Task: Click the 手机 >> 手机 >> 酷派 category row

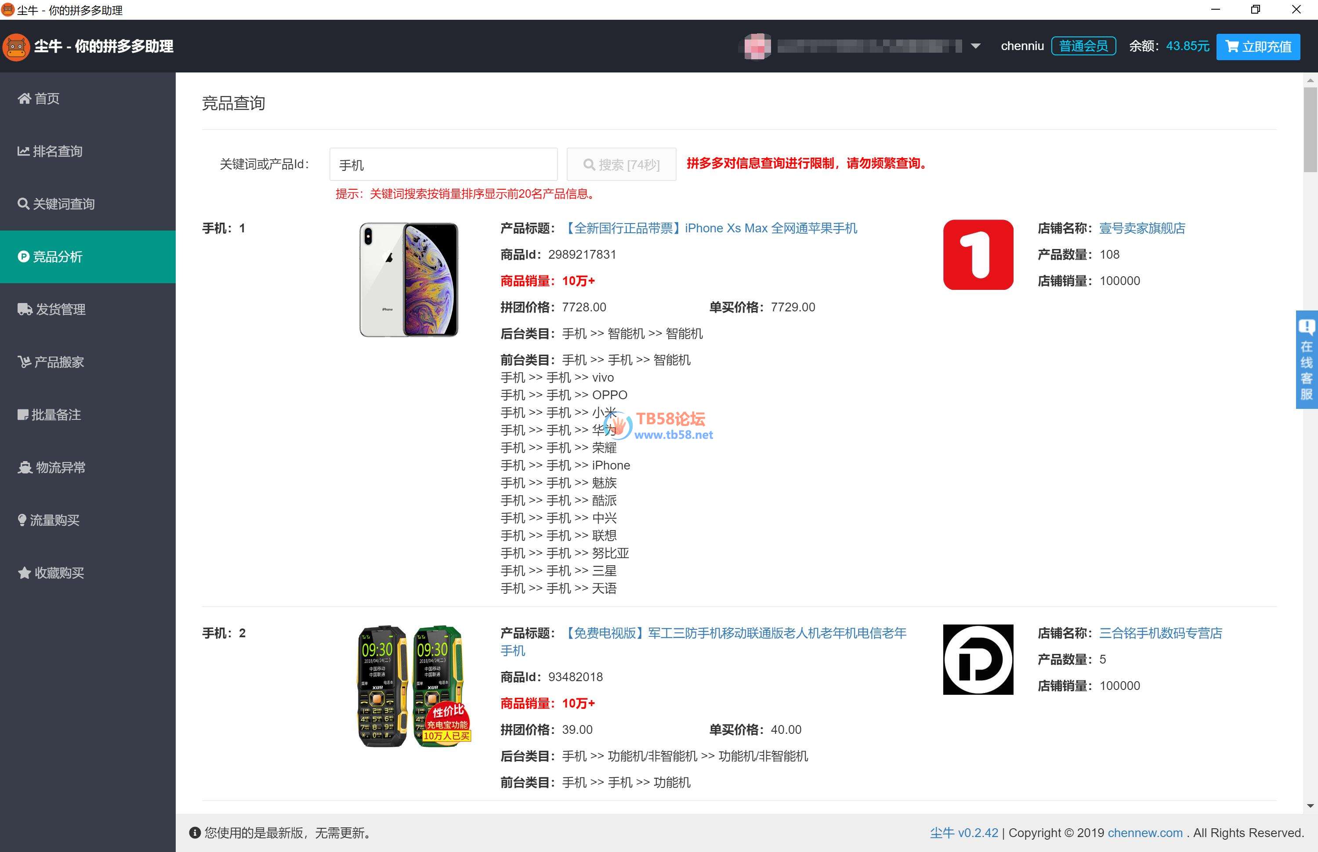Action: (558, 501)
